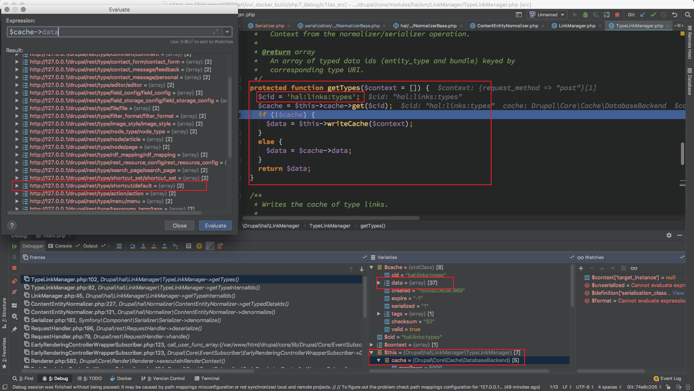Click the Git commit checkmark icon
The image size is (694, 391).
click(653, 15)
